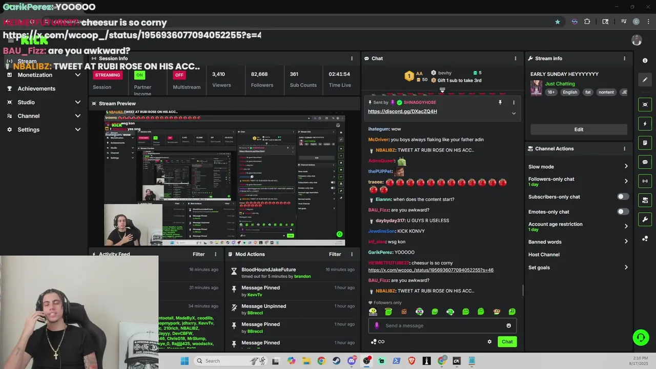Click the lightning bolt icon in right sidebar
Image resolution: width=656 pixels, height=369 pixels.
(645, 124)
